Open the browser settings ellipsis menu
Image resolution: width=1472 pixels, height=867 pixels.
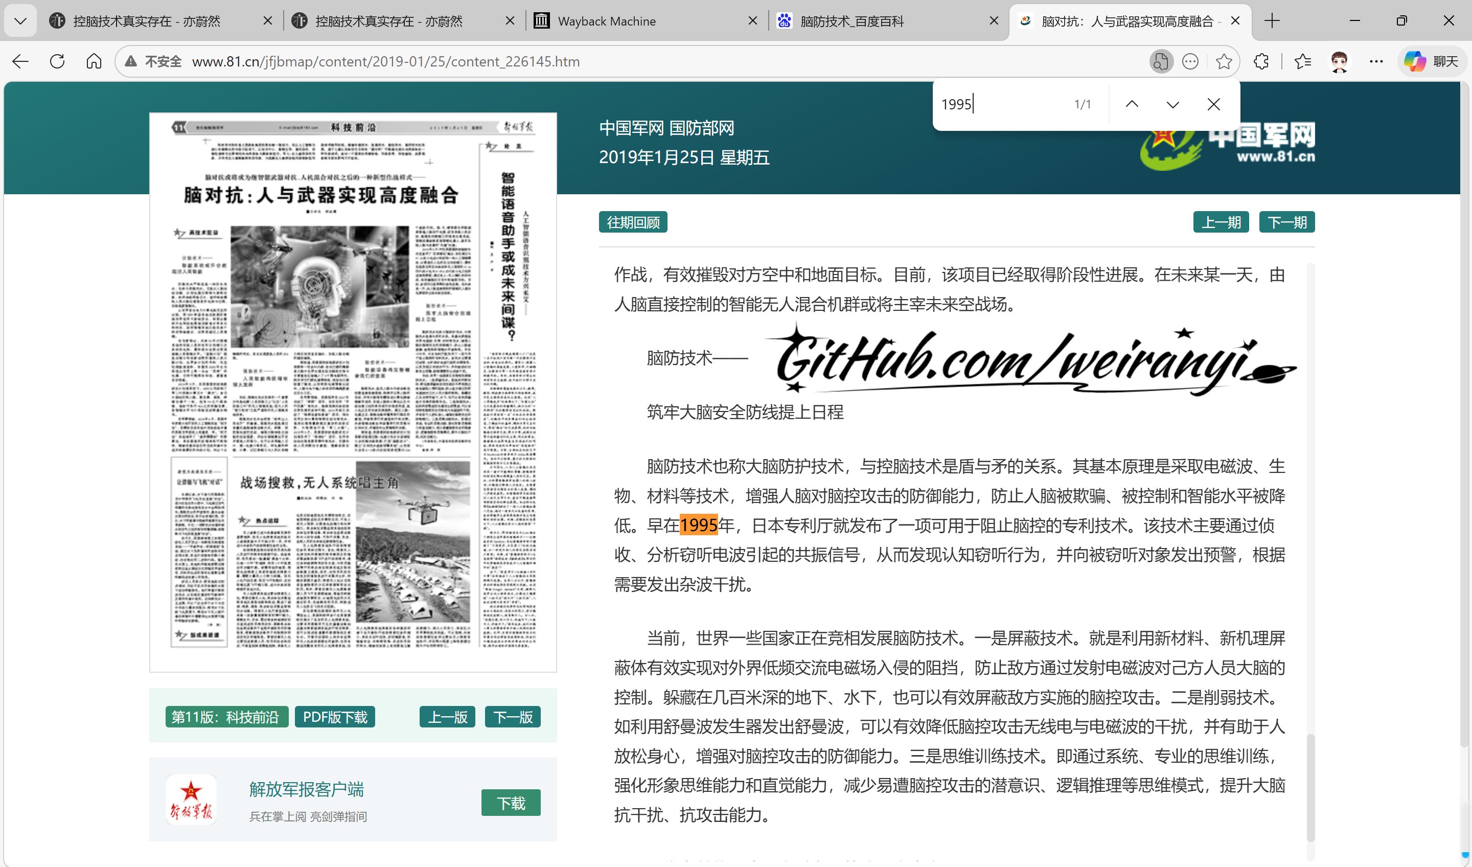[x=1377, y=61]
